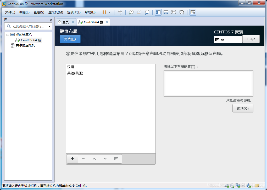Click the 选项(O) button

tap(243, 108)
